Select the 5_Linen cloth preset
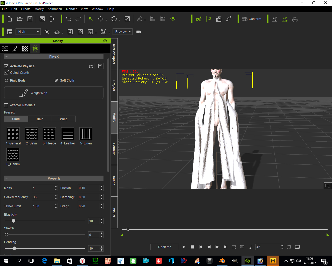 (86, 134)
